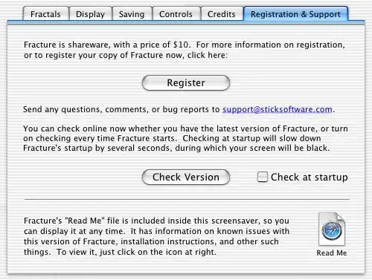Image resolution: width=372 pixels, height=280 pixels.
Task: Click the Check Version button
Action: click(186, 177)
